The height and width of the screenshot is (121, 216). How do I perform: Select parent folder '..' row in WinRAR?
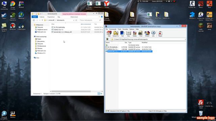pyautogui.click(x=129, y=45)
